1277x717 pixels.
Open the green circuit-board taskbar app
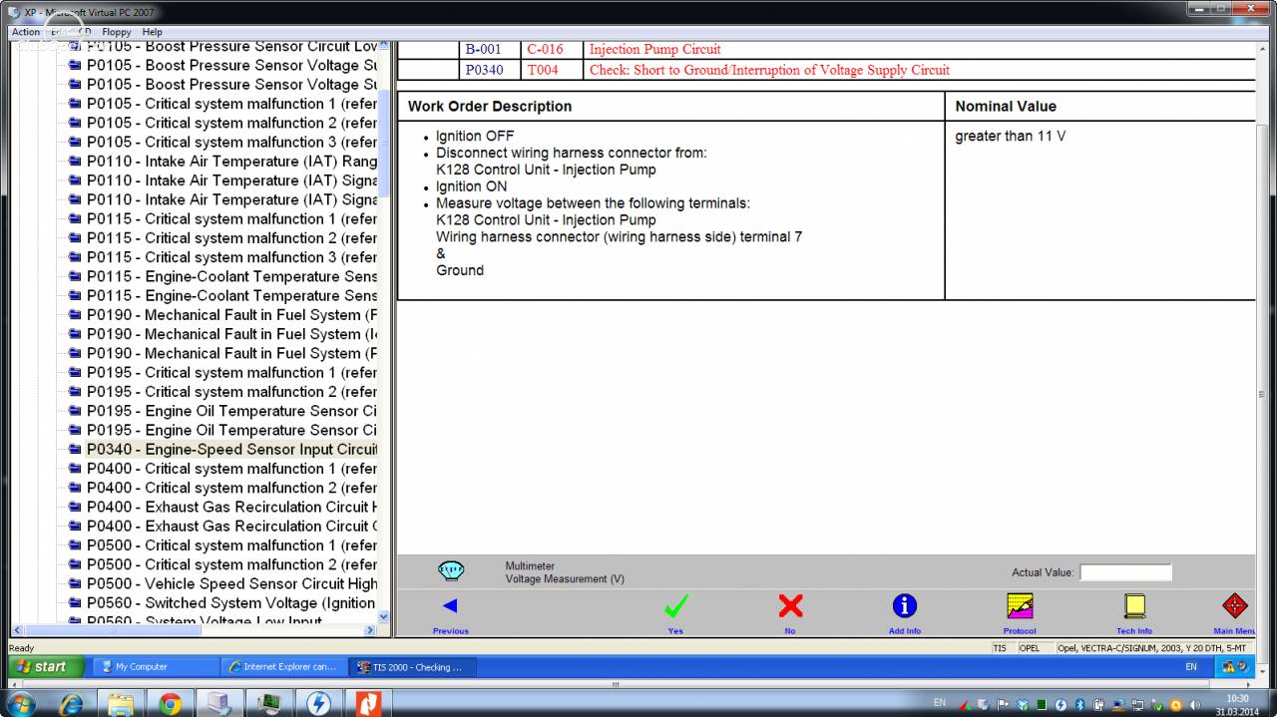point(269,704)
